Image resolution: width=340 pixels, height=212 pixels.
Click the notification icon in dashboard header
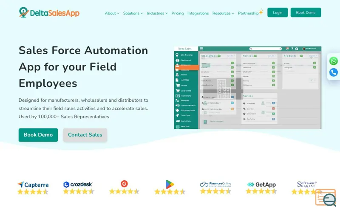287,49
